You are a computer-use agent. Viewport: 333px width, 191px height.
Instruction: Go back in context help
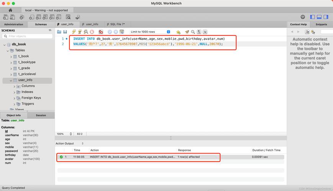pos(292,32)
